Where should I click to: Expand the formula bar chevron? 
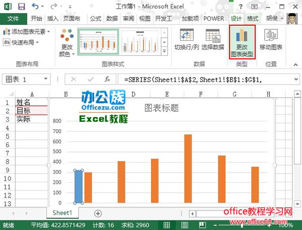click(x=296, y=79)
